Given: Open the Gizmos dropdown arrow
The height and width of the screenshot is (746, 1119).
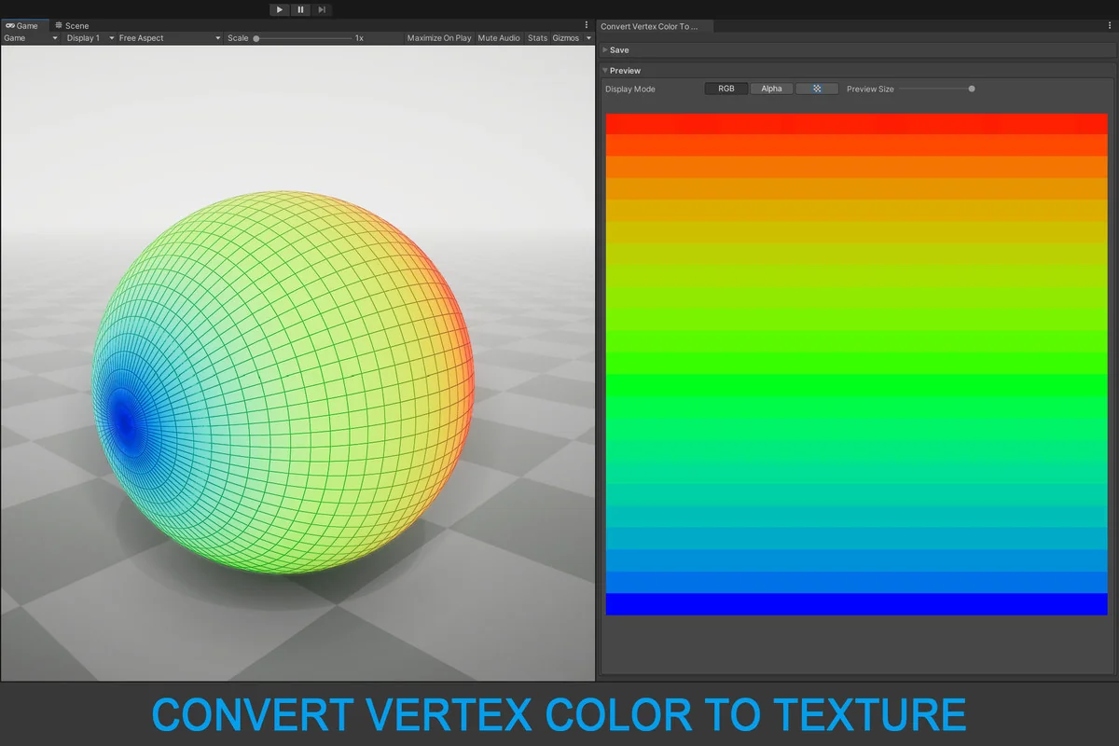Looking at the screenshot, I should point(588,38).
